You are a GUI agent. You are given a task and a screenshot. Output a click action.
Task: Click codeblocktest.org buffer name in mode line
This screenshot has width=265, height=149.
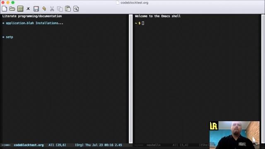tap(29, 145)
